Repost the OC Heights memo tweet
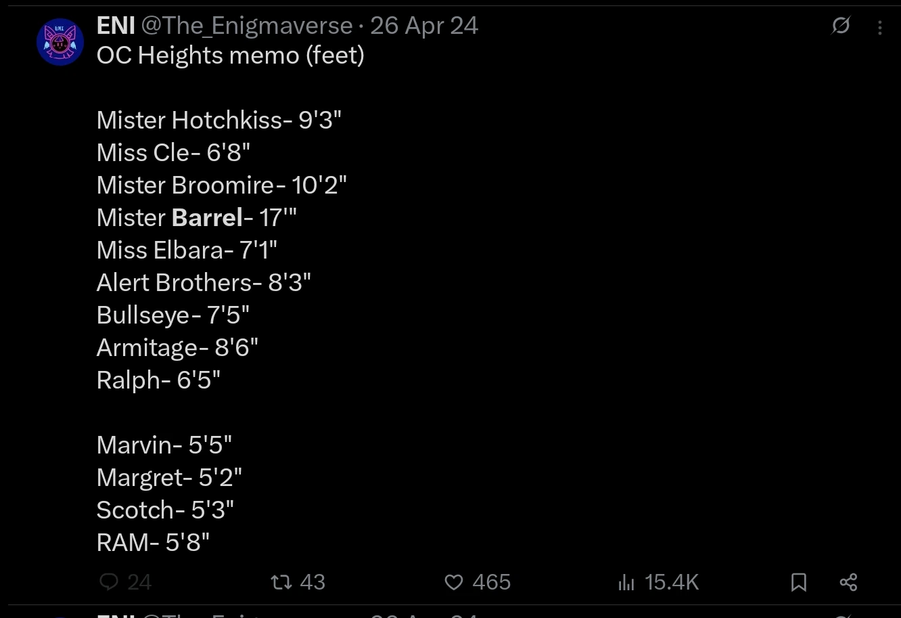The image size is (901, 618). (281, 582)
